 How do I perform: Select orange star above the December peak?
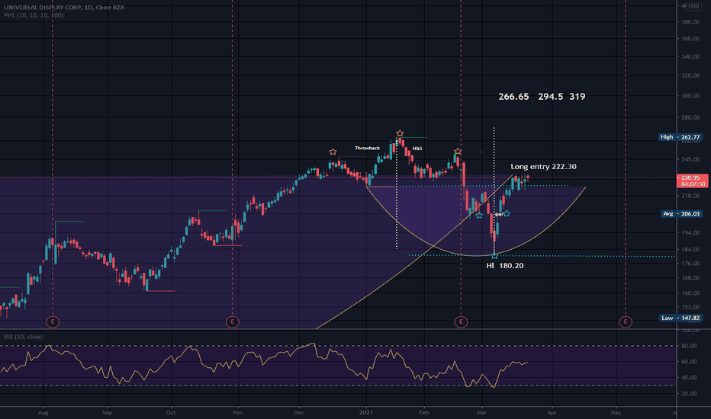pos(333,152)
